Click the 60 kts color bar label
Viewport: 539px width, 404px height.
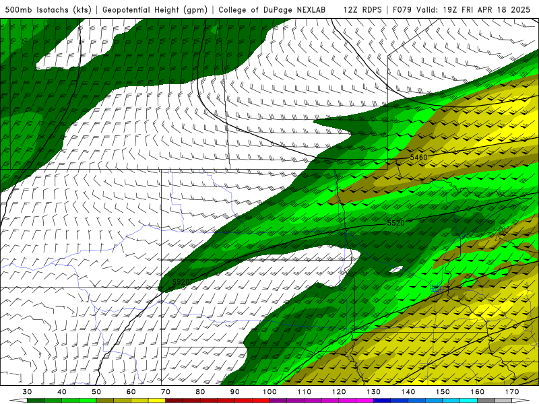tap(131, 392)
